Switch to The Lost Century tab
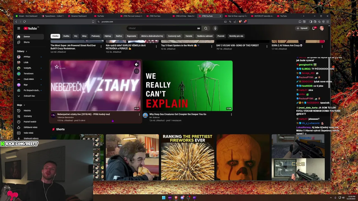Screen dimensions: 358x201 click(131, 16)
